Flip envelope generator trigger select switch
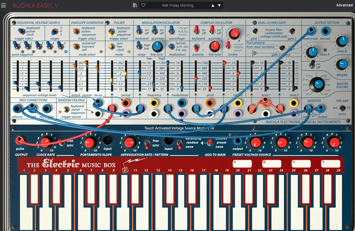 [76, 31]
